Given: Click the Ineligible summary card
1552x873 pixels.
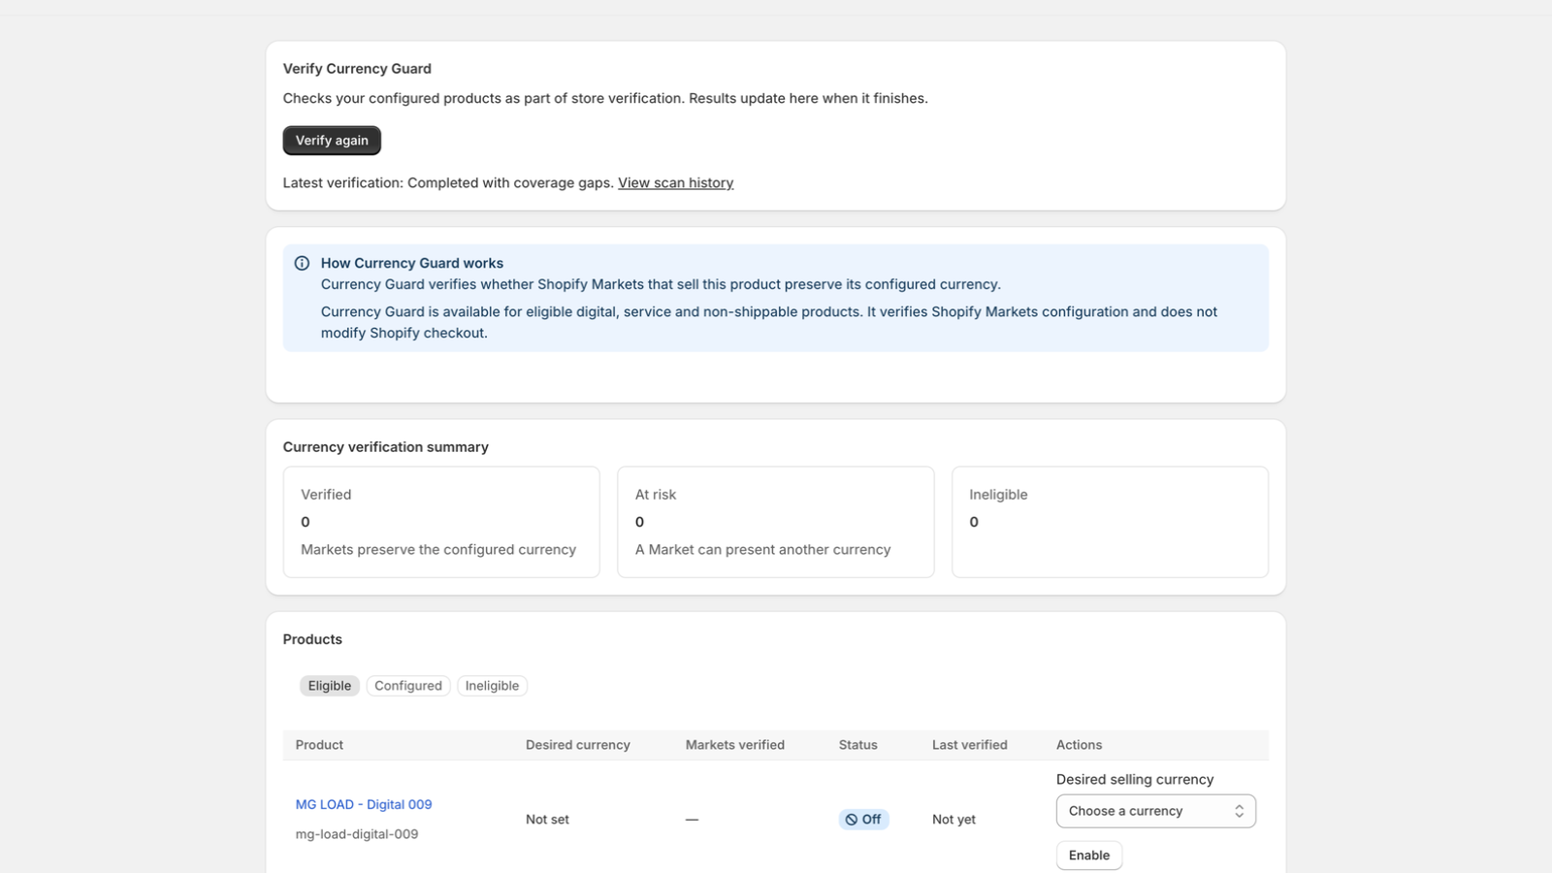Looking at the screenshot, I should pos(1110,522).
